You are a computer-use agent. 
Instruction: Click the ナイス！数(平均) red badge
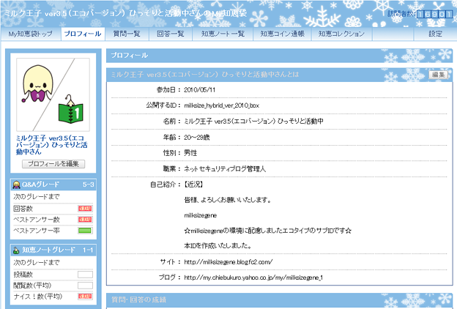pyautogui.click(x=85, y=297)
